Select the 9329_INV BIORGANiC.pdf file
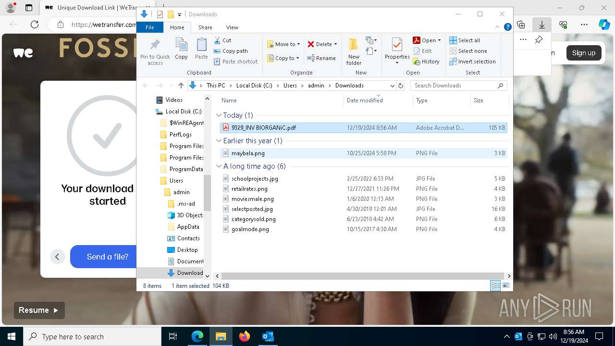Screen dimensions: 615x346 click(x=363, y=128)
